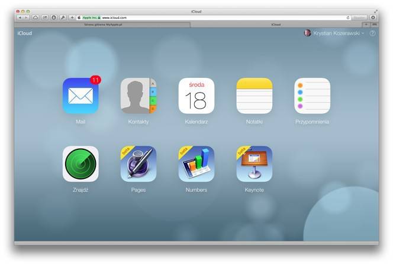Launch the Keynote beta app
Image resolution: width=393 pixels, height=265 pixels.
click(254, 164)
